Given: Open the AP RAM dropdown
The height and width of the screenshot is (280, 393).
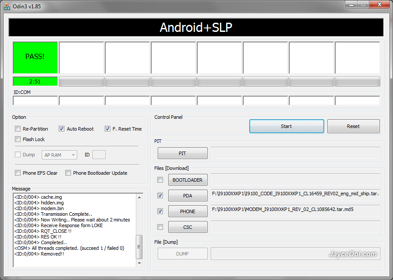Looking at the screenshot, I should 59,155.
